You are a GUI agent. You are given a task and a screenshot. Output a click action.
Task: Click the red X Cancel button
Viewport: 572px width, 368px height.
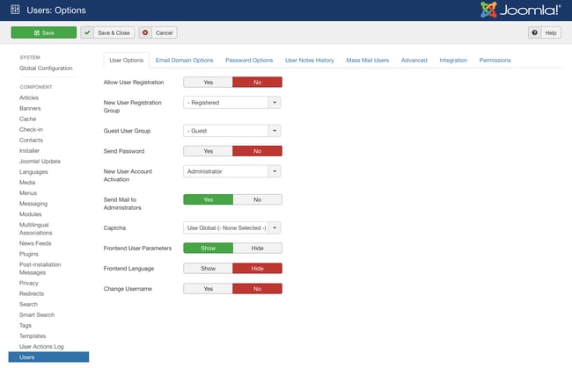click(158, 32)
